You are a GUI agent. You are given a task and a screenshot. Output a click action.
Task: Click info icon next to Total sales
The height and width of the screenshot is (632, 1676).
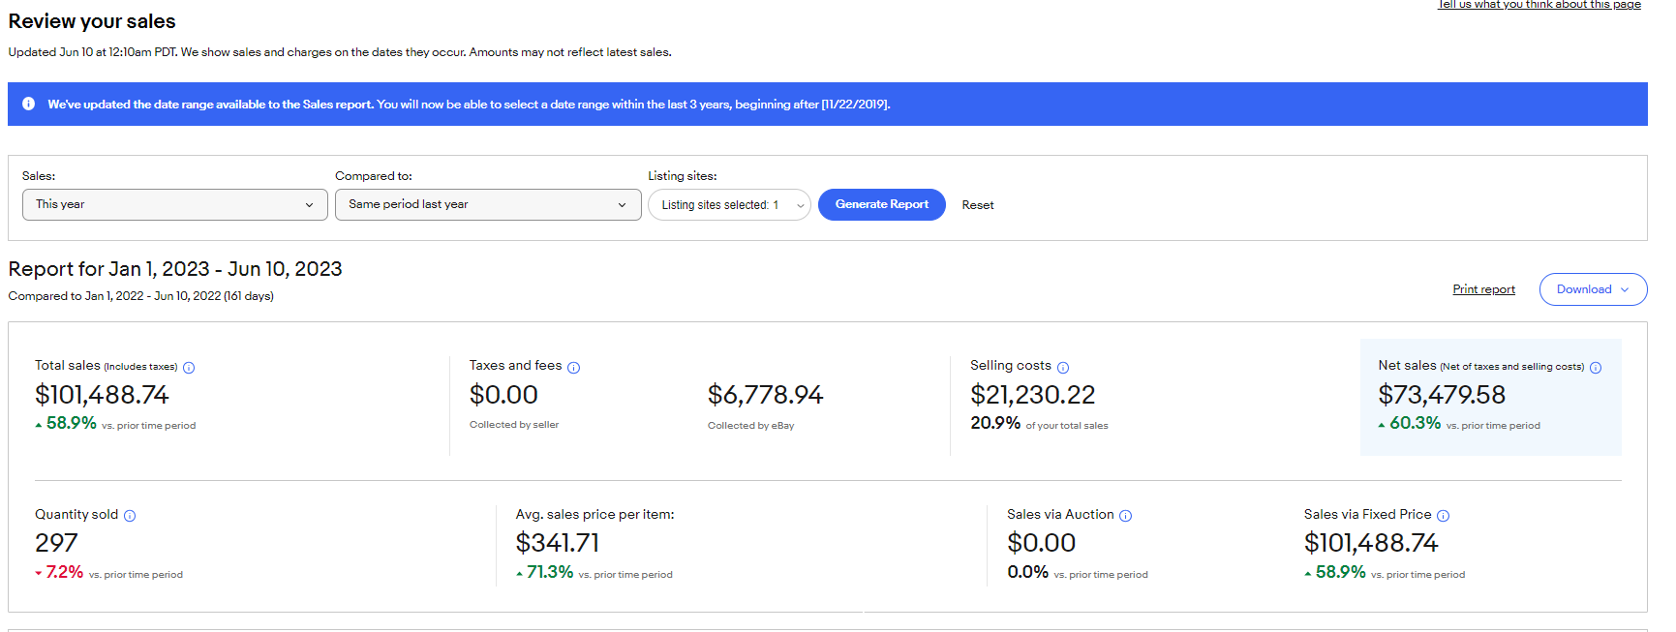[189, 368]
